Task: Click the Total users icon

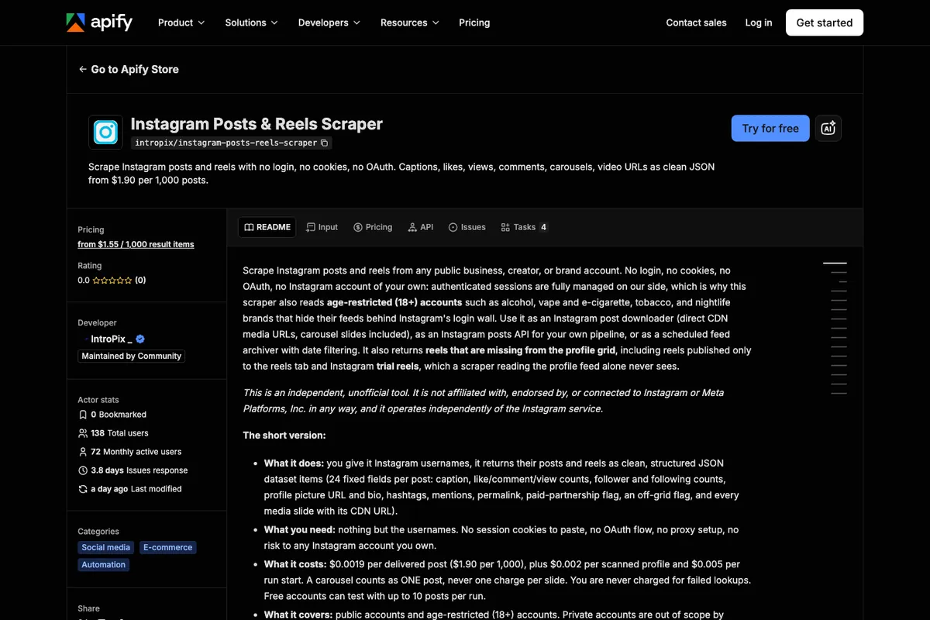Action: click(x=83, y=433)
